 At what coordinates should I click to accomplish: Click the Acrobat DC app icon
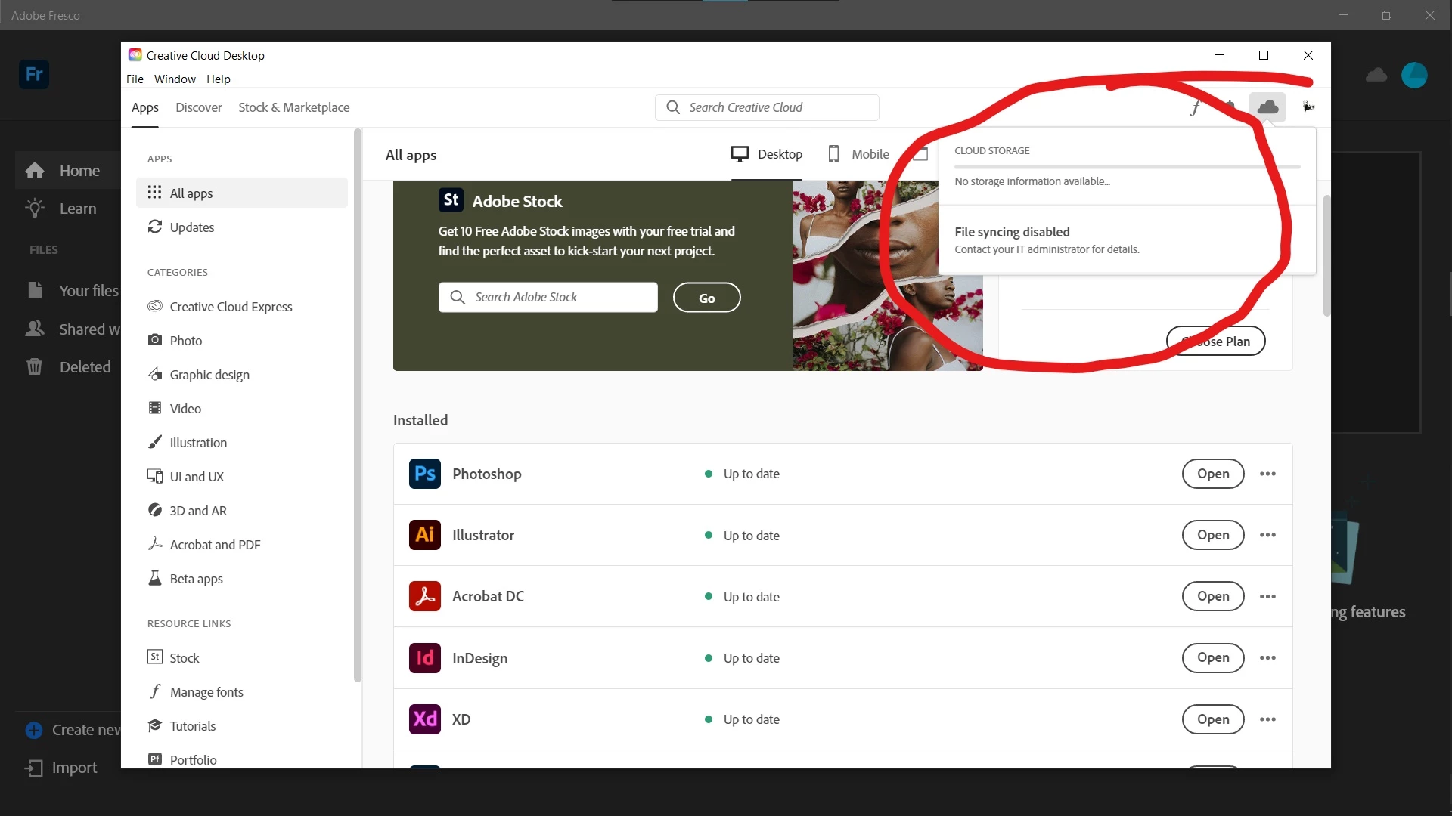[x=424, y=596]
